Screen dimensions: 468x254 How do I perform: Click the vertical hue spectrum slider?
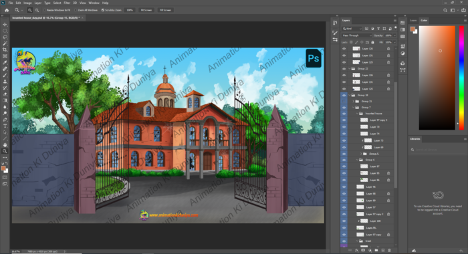[461, 78]
